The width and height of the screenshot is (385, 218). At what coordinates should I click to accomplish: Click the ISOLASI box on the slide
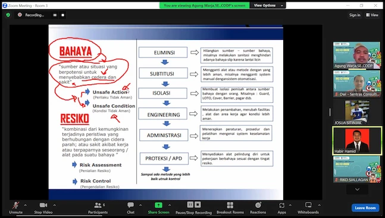click(162, 93)
